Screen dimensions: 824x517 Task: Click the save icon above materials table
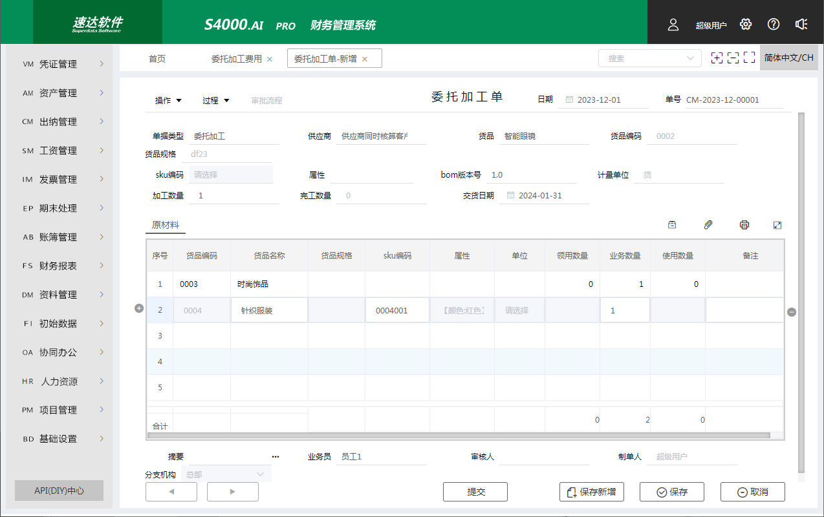[672, 225]
